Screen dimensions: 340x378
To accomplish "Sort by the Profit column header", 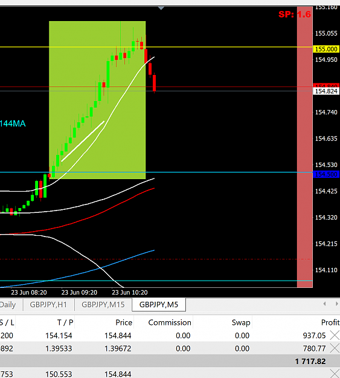I will point(330,322).
